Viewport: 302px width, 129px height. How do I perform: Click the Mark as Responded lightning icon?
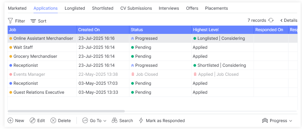[141, 121]
